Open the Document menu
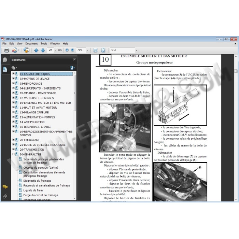 coord(31,44)
